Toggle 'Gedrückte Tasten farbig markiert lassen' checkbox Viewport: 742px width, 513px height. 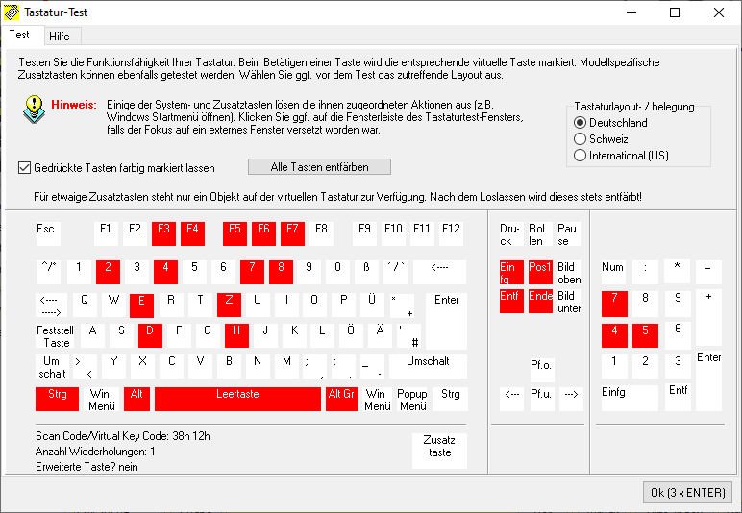pyautogui.click(x=116, y=168)
